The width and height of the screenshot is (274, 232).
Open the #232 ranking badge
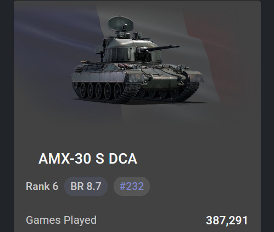[x=132, y=186]
